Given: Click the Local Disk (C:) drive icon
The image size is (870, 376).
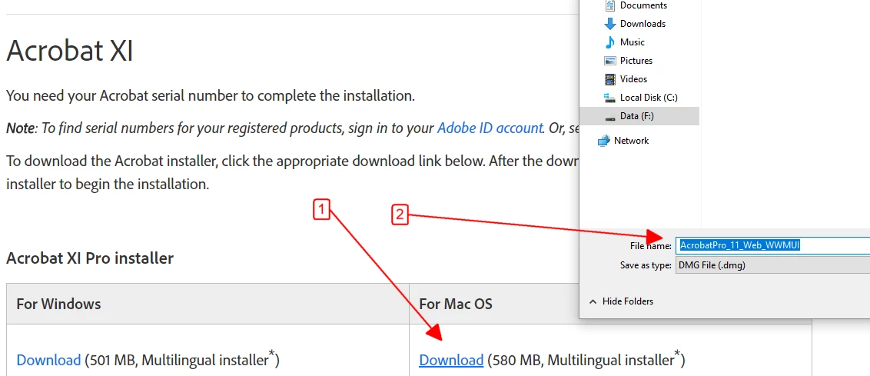Looking at the screenshot, I should tap(610, 98).
